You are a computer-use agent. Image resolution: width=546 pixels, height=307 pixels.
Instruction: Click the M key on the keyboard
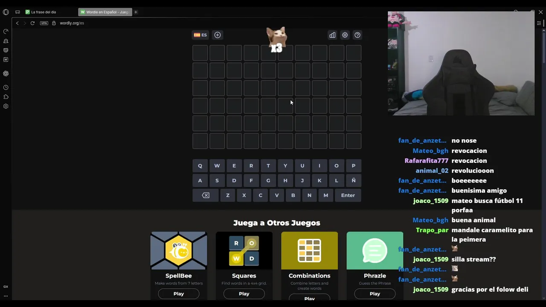coord(326,195)
